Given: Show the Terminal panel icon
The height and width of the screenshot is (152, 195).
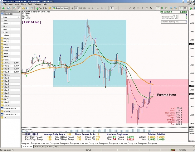Looking at the screenshot, I should coord(27,8).
